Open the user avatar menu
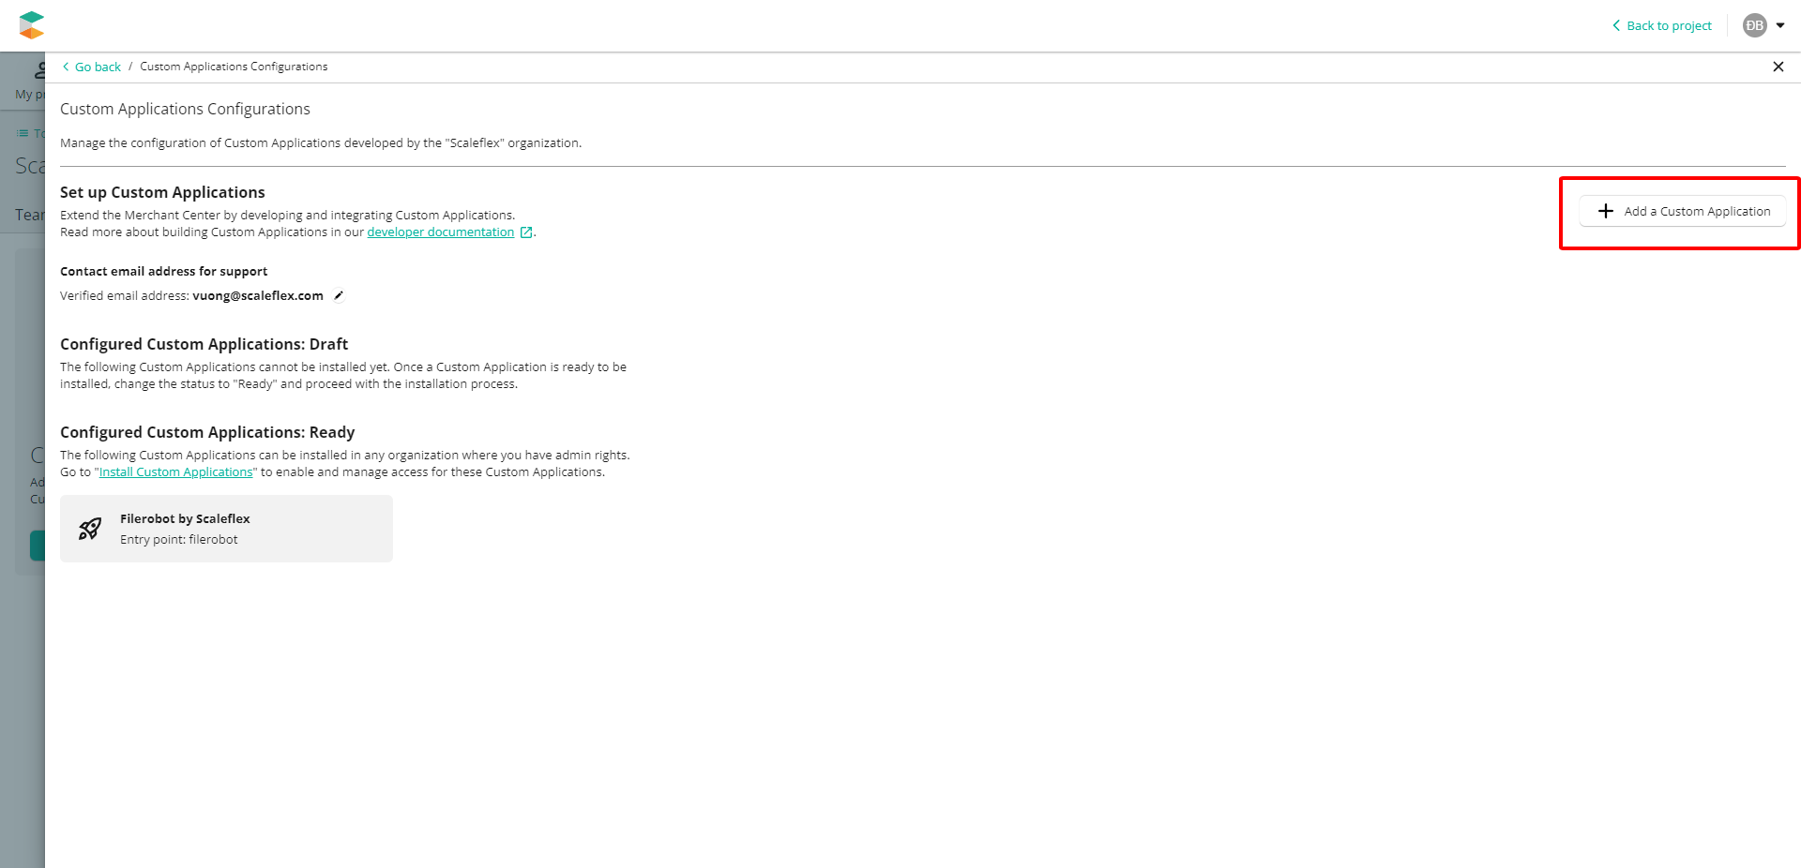 coord(1754,25)
